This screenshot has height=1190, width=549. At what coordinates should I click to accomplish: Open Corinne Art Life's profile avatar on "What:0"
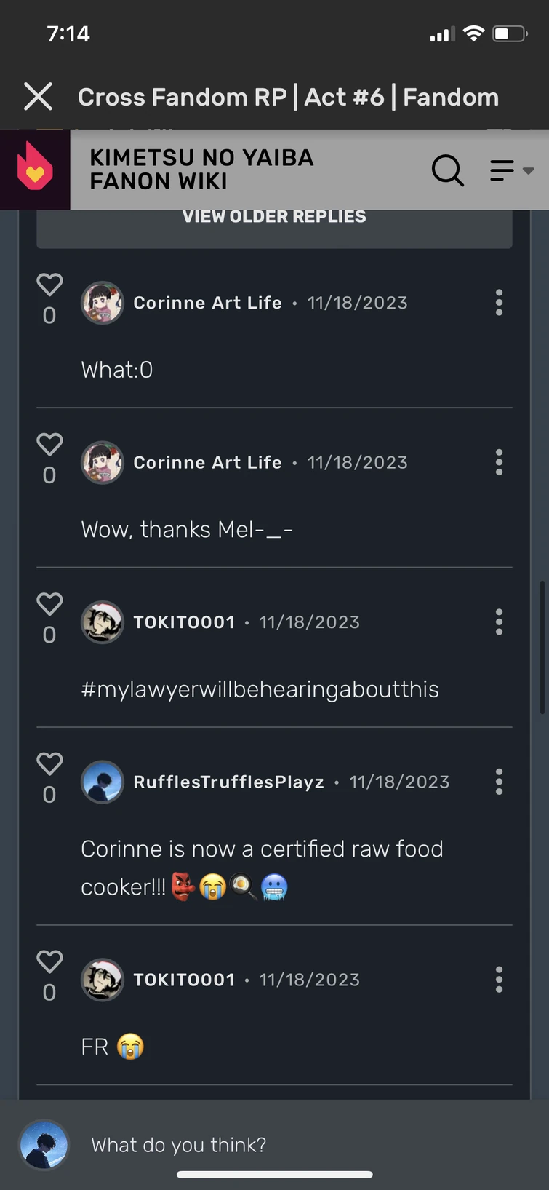tap(102, 303)
